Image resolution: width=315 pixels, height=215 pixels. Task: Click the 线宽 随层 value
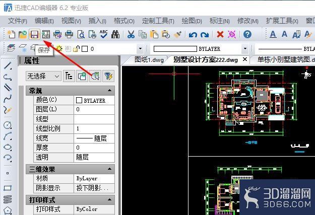point(94,138)
